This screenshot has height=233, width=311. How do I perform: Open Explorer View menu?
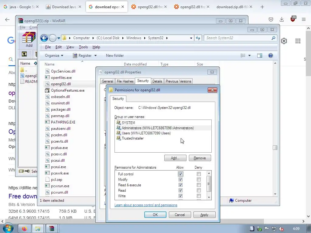[70, 47]
